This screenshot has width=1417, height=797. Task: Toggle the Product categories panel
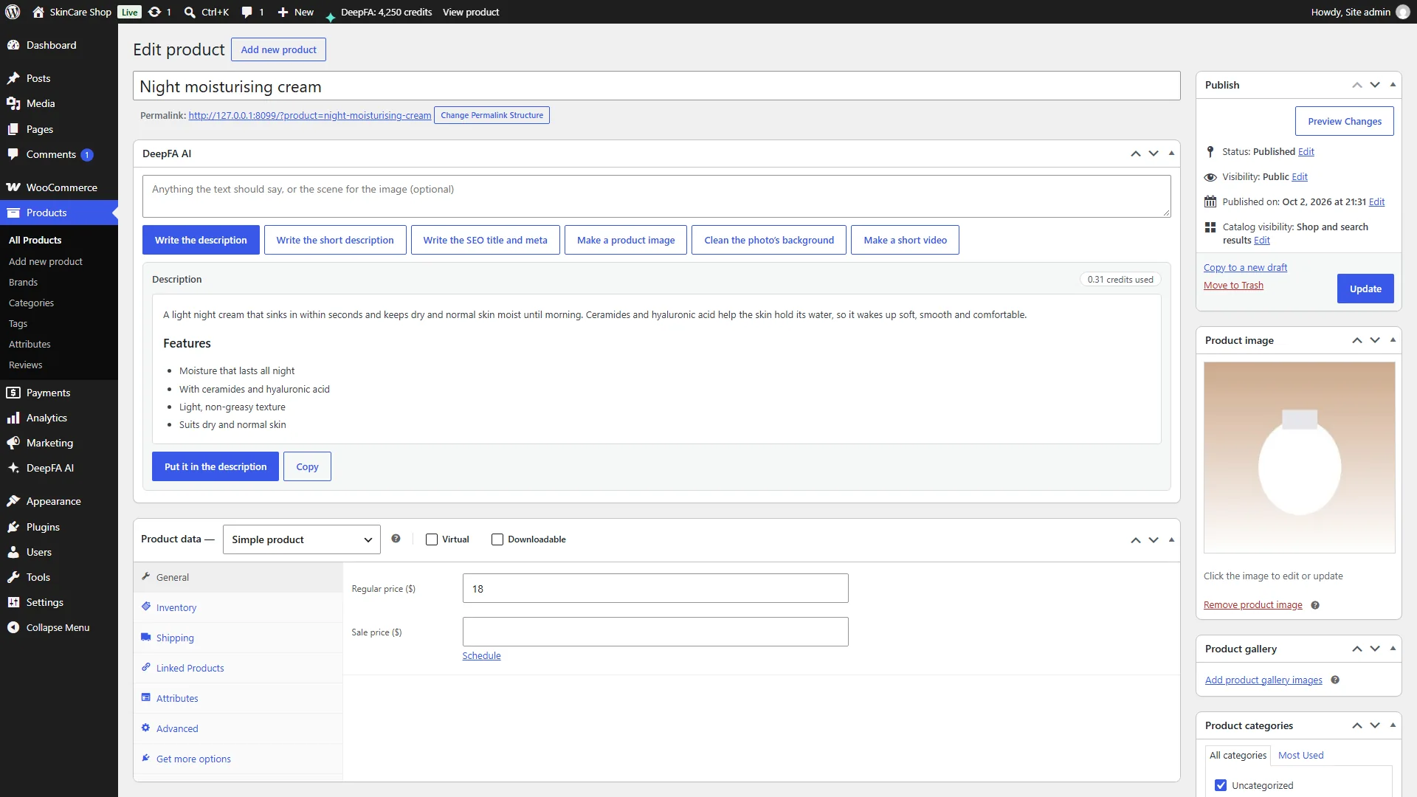1393,725
